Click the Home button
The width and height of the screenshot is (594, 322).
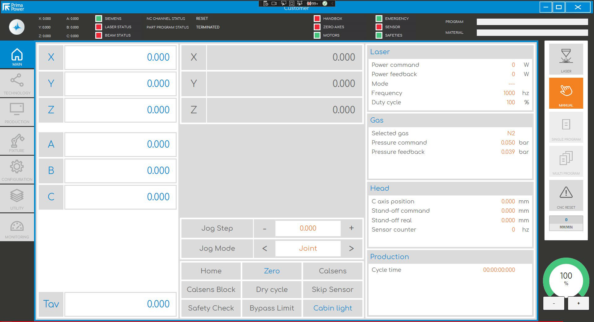coord(211,271)
